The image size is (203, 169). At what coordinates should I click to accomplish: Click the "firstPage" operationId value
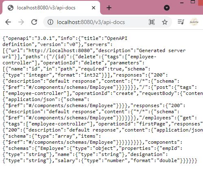[x=153, y=124]
